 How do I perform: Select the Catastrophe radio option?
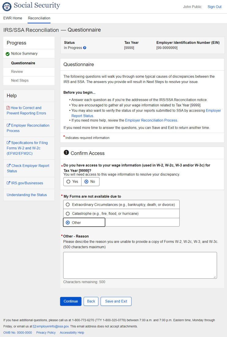point(68,214)
